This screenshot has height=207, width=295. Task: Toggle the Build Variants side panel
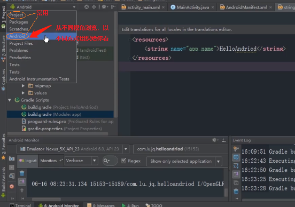coord(3,182)
